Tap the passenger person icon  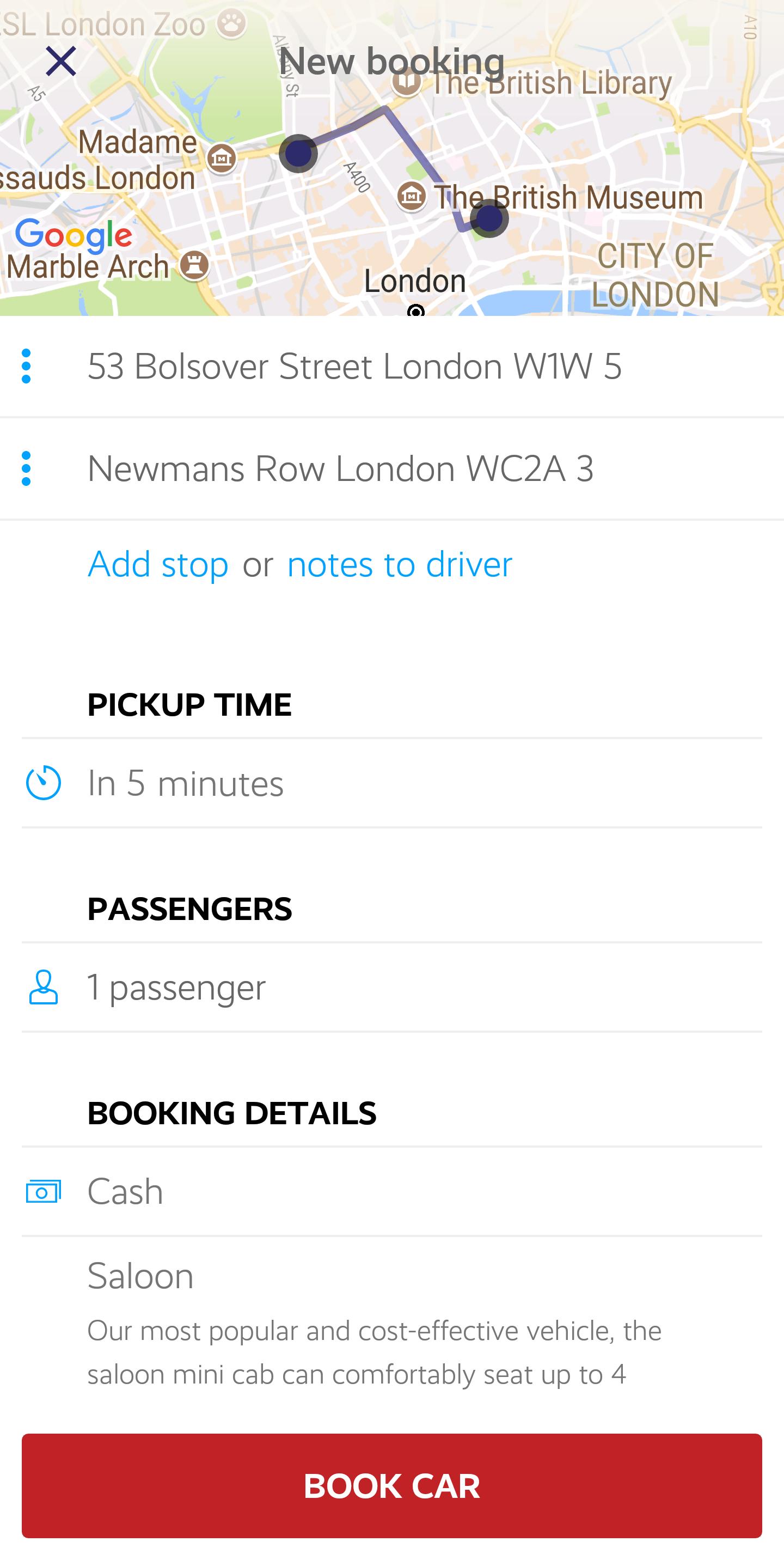tap(44, 987)
